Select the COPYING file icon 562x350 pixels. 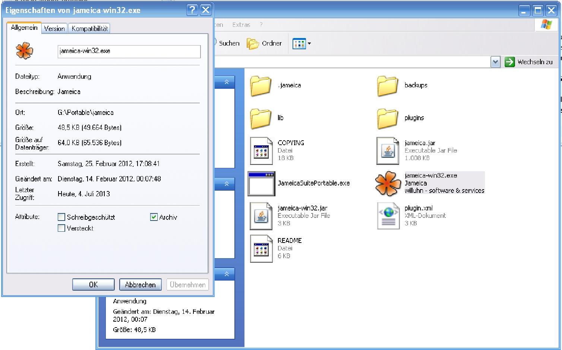pyautogui.click(x=261, y=151)
